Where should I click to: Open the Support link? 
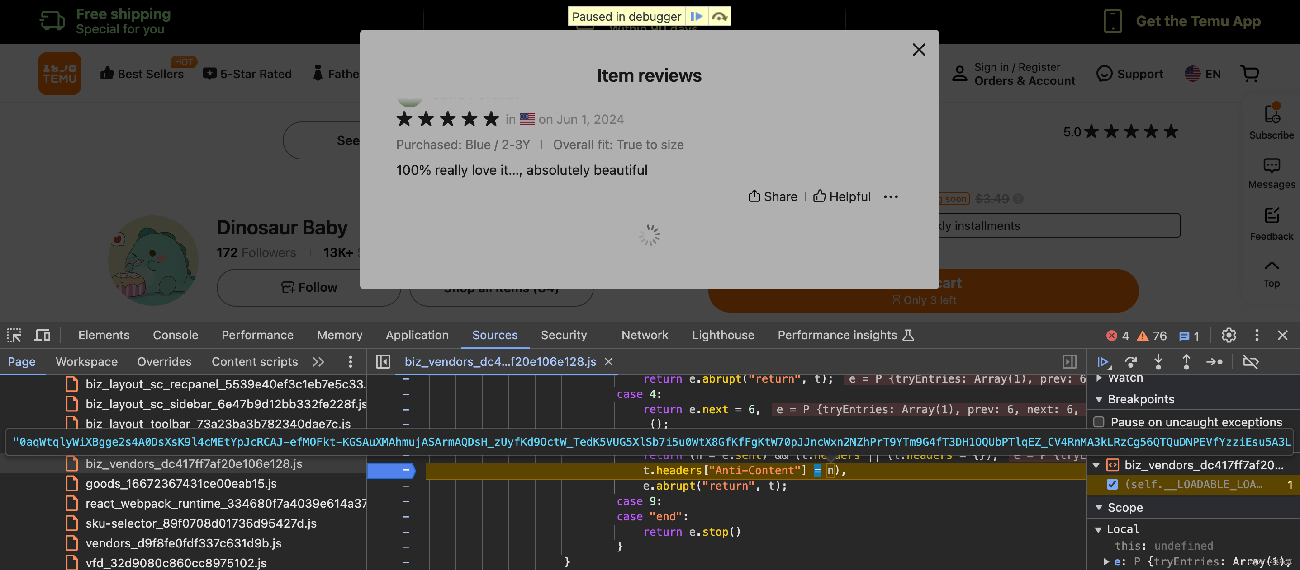(1130, 74)
